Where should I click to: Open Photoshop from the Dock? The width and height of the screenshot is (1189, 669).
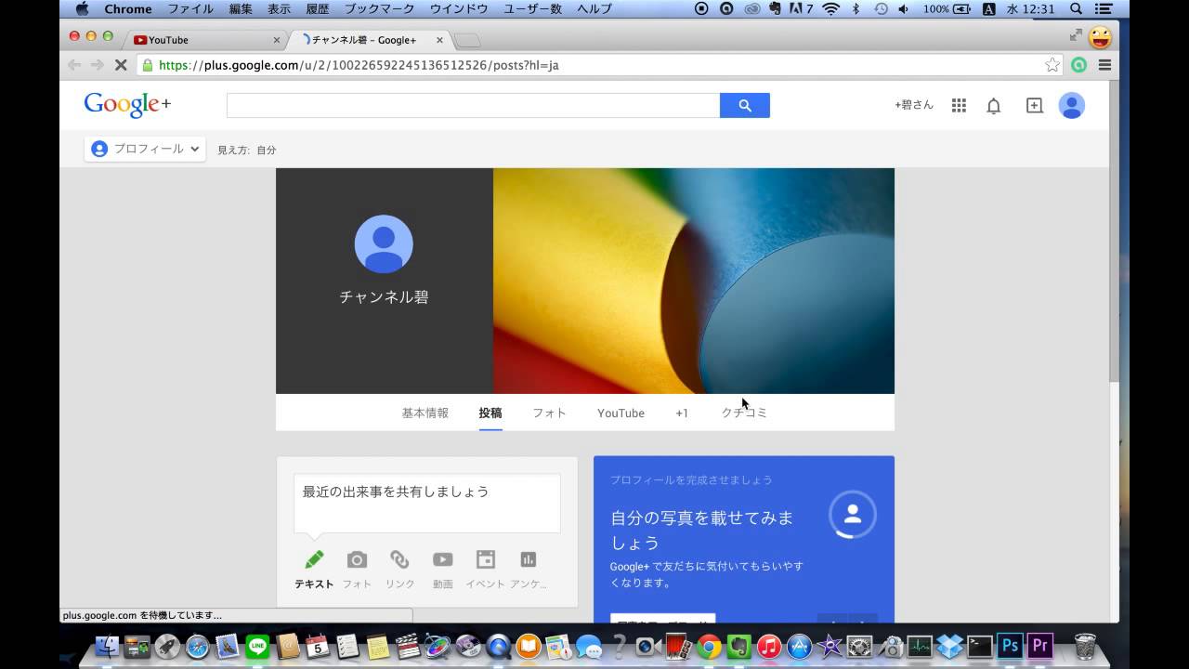(1010, 646)
